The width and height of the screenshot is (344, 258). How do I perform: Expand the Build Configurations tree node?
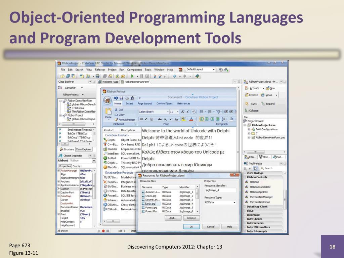click(249, 129)
